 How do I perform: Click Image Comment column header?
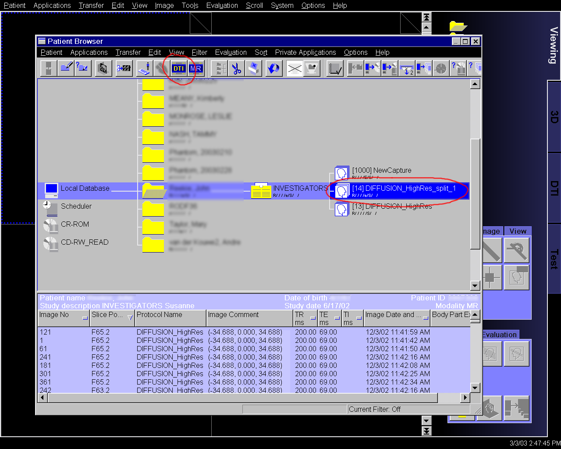pos(250,318)
